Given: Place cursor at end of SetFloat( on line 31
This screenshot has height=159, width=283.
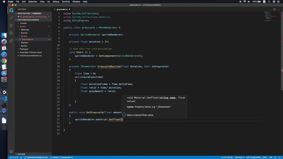Looking at the screenshot, I should pos(122,119).
